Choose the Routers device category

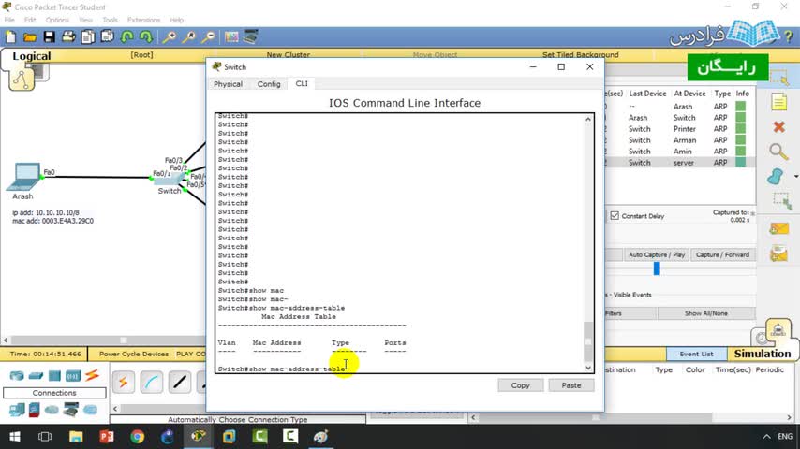(17, 376)
